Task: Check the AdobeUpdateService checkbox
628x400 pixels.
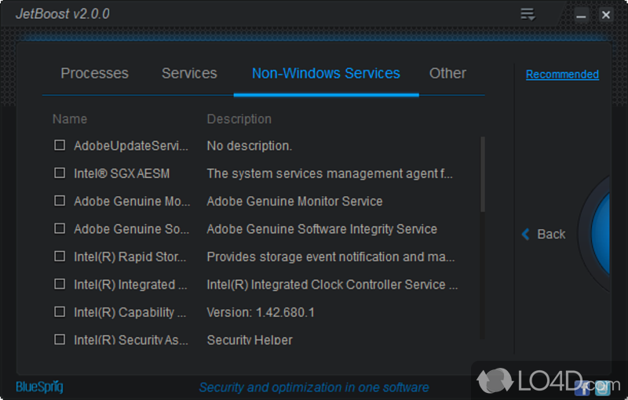Action: click(x=60, y=145)
